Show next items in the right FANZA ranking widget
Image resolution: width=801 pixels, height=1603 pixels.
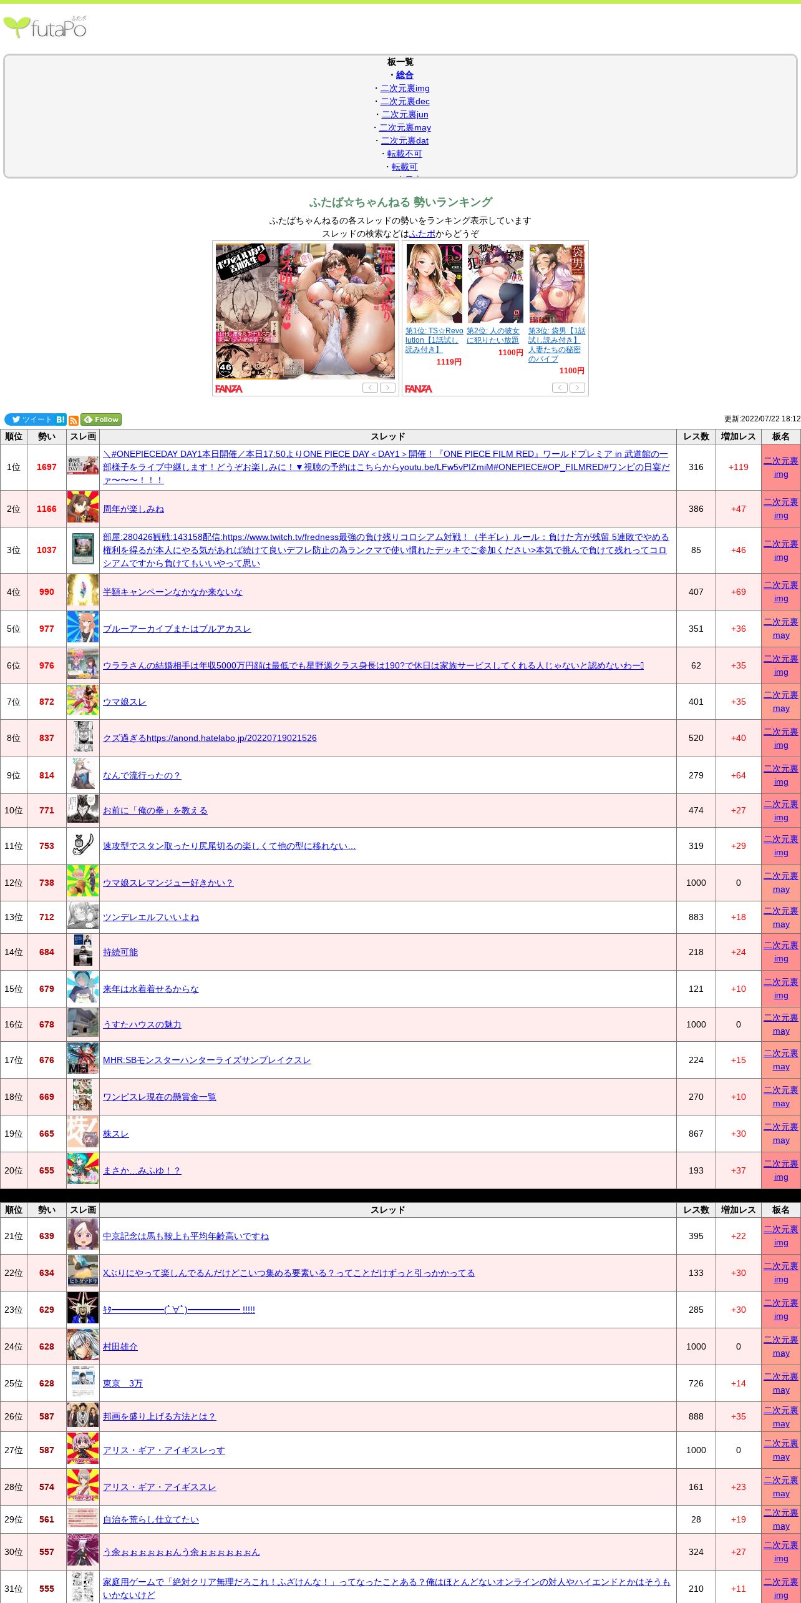578,388
